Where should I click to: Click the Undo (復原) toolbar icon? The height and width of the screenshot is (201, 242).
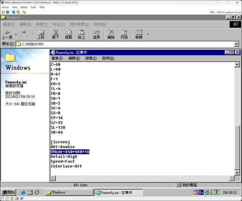96,34
